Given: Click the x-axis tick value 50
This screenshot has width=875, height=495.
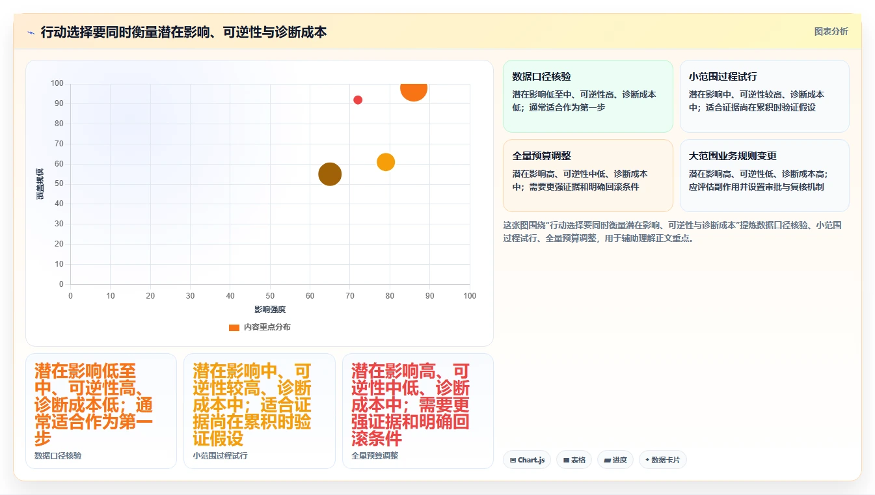Looking at the screenshot, I should (x=270, y=296).
